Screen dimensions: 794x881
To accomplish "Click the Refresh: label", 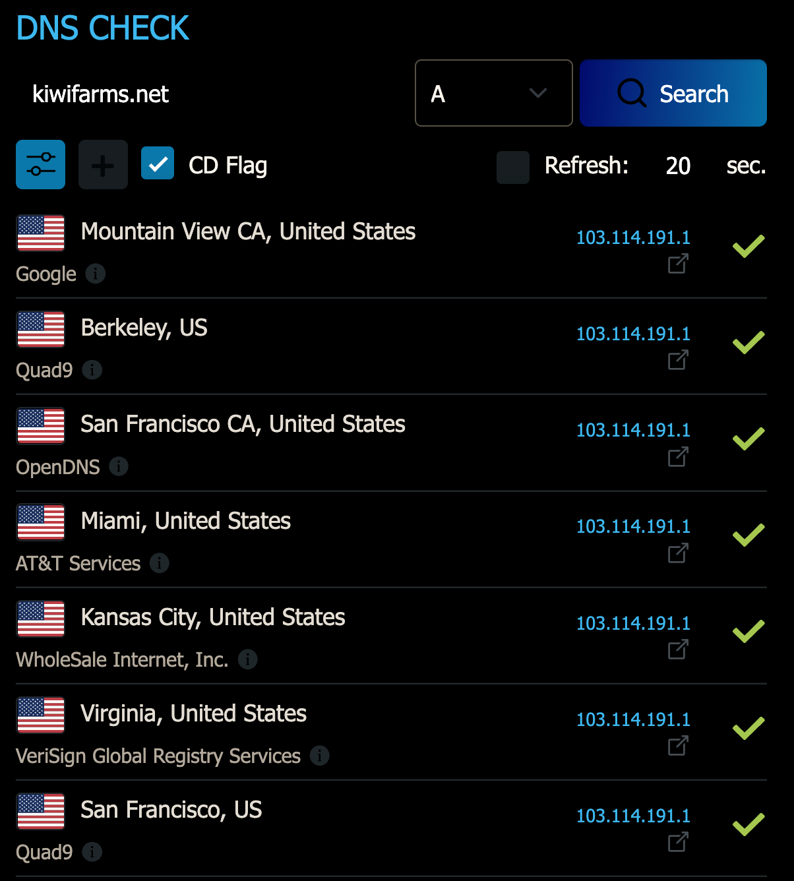I will 587,166.
